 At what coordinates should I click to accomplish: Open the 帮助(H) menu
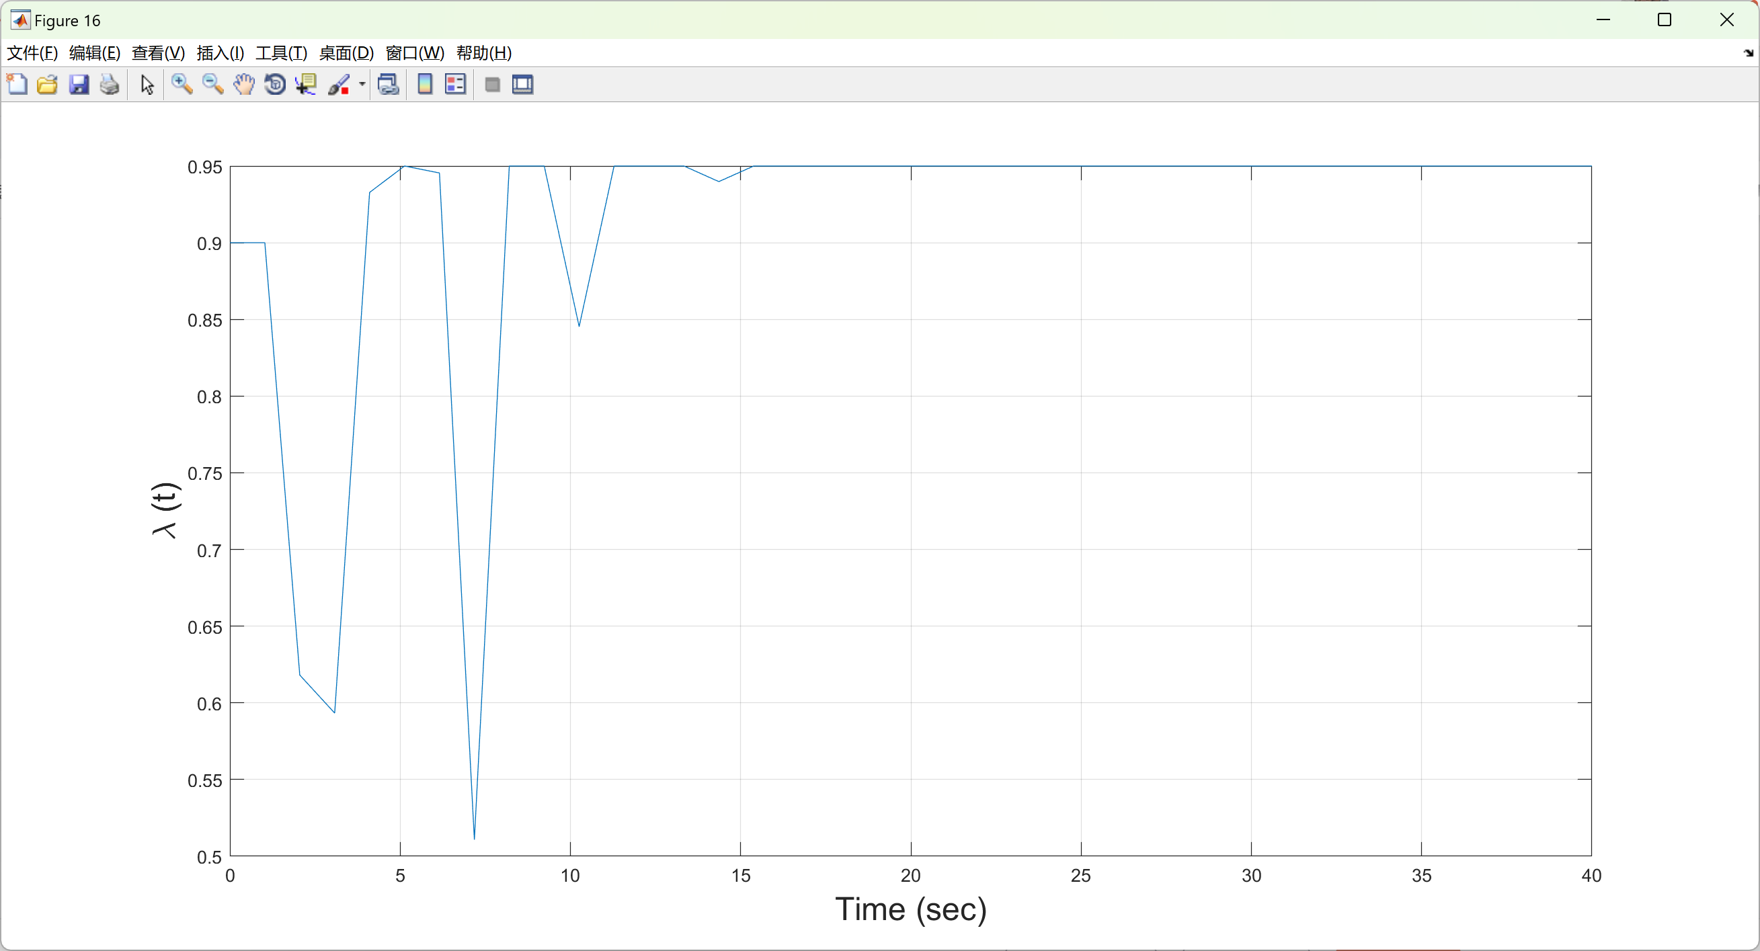point(485,52)
